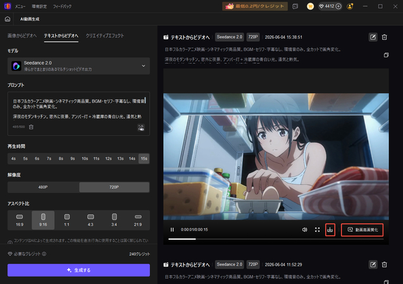
Task: Click the anime video preview frame
Action: 276,156
